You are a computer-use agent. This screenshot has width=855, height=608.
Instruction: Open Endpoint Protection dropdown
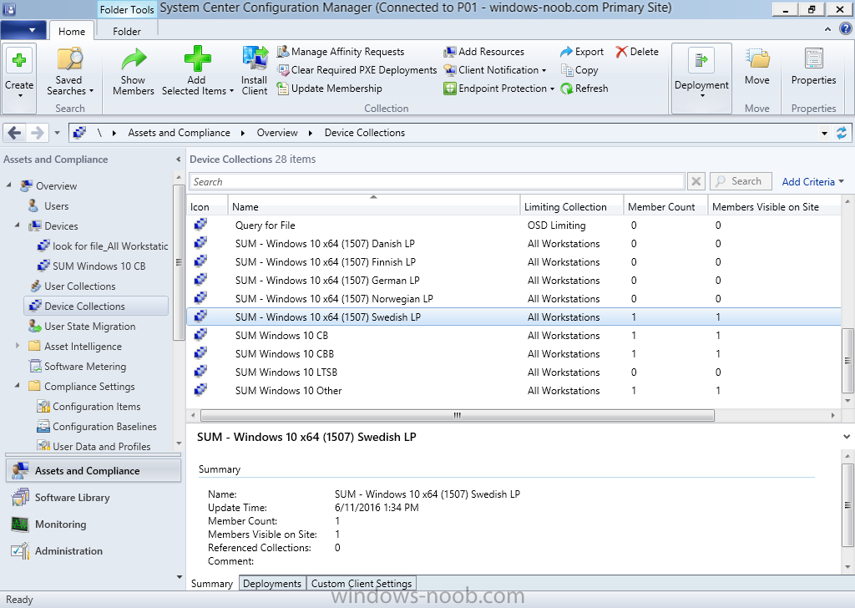click(x=499, y=89)
